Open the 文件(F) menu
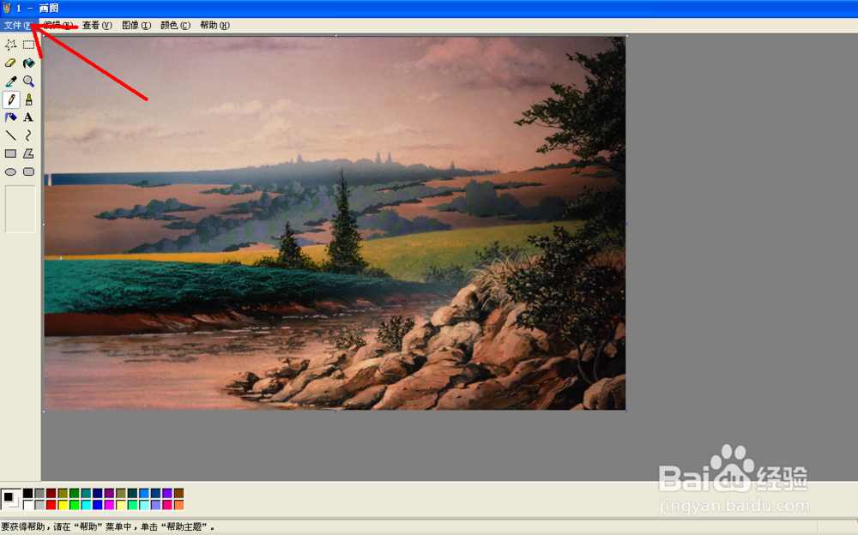858x535 pixels. 18,25
